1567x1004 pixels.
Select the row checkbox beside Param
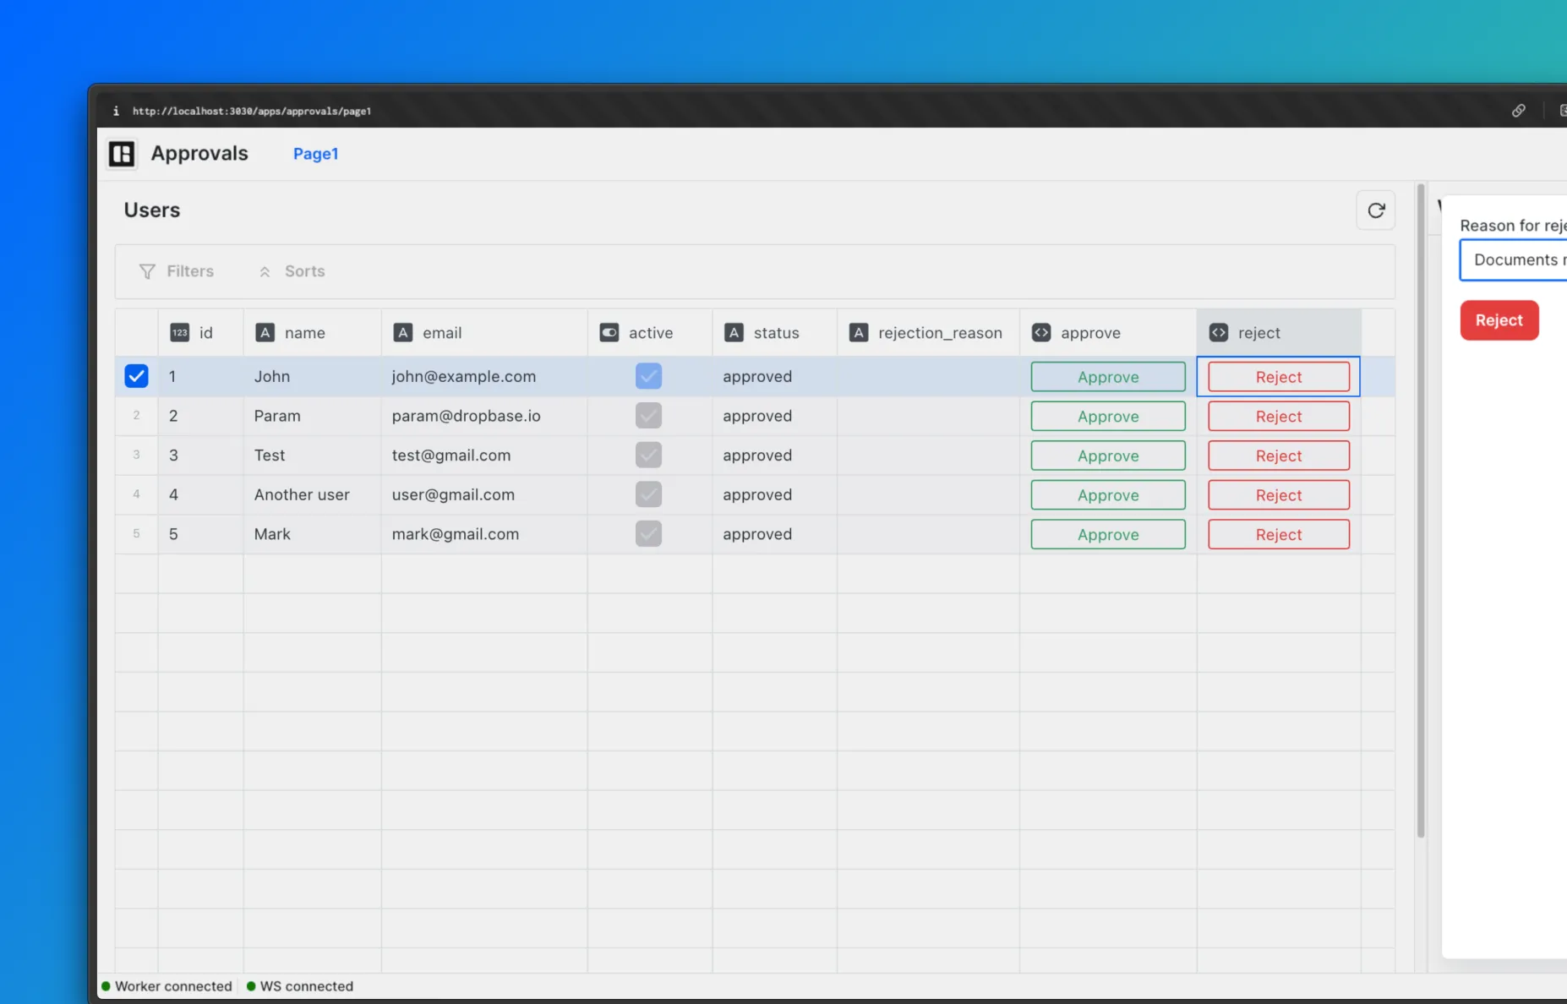136,415
